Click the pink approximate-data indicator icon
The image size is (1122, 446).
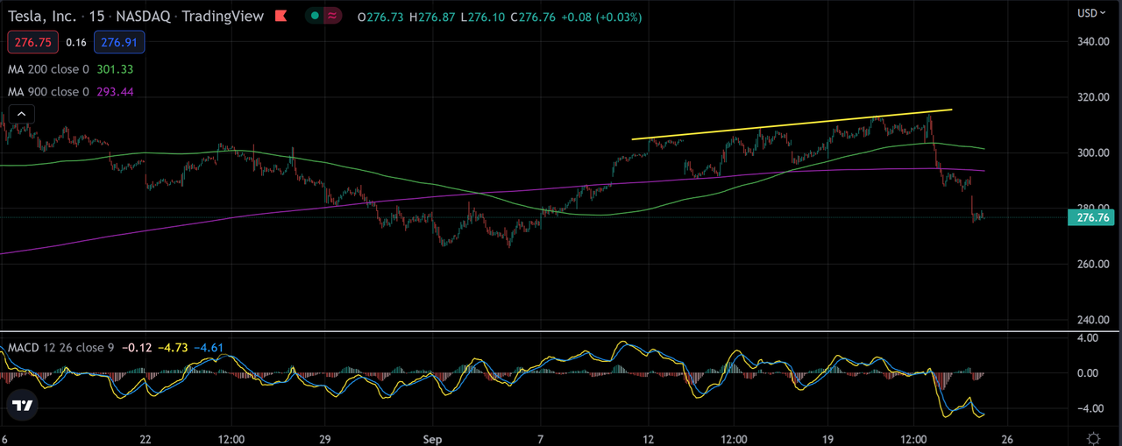pos(332,16)
